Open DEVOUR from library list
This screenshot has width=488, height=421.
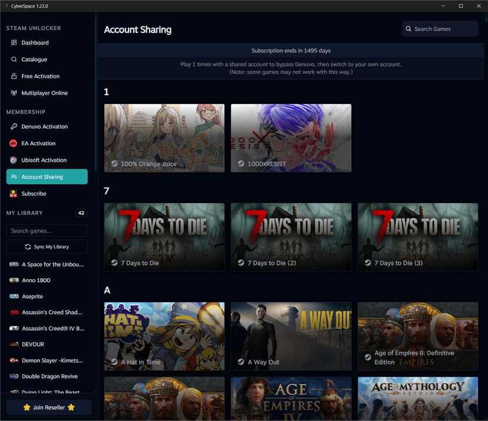(32, 344)
